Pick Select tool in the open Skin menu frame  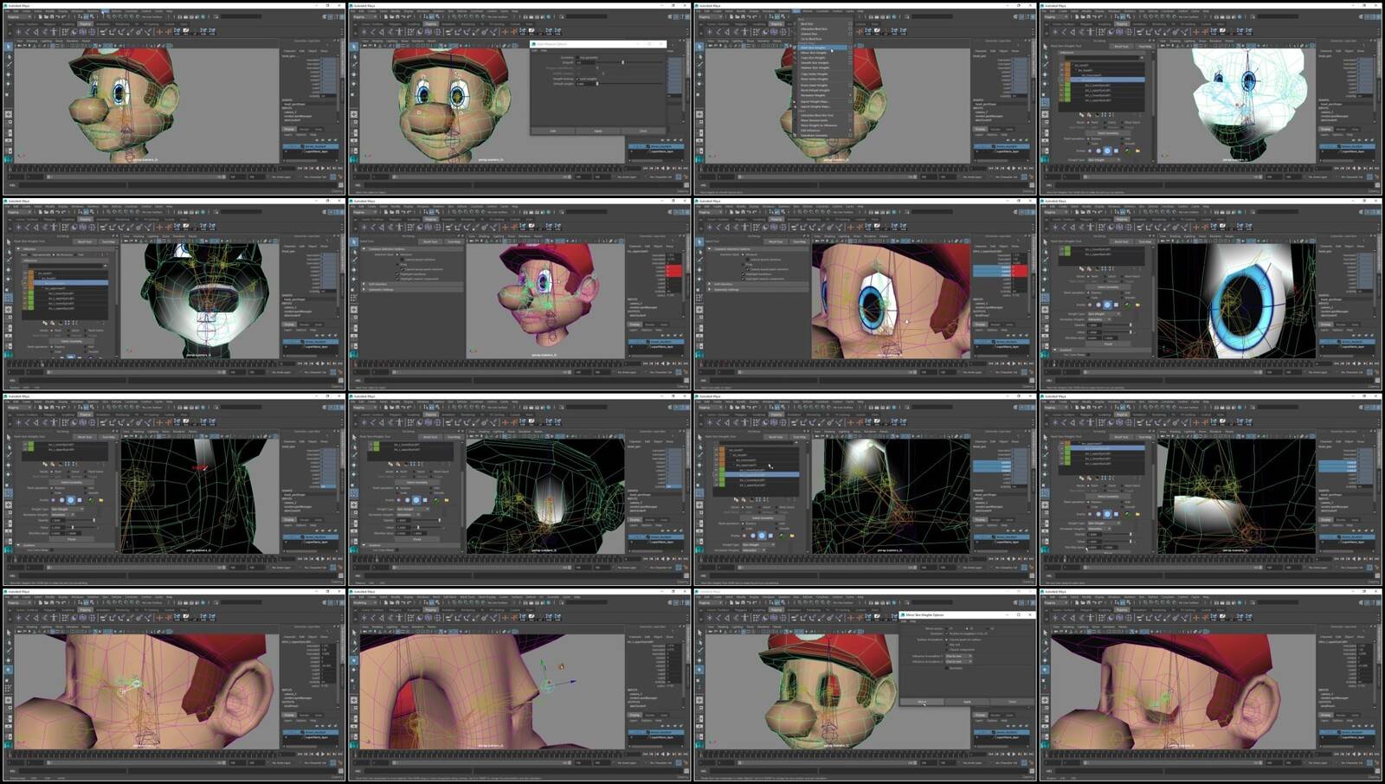(x=699, y=47)
